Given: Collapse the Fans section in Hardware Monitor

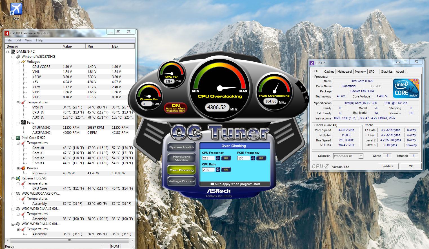Looking at the screenshot, I should [18, 123].
